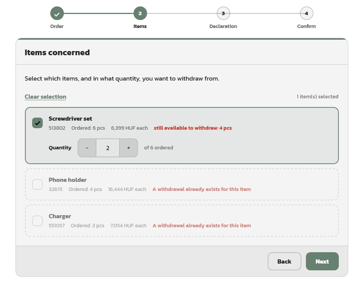Increase Screwdriver set quantity with plus
This screenshot has height=287, width=363.
pos(129,148)
